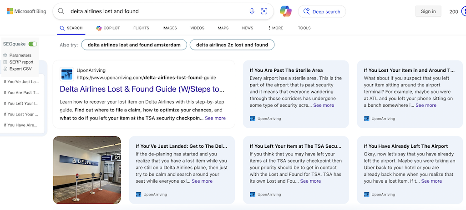Click heading 'If You've Just Landed: Get to The Del...'

tap(181, 146)
